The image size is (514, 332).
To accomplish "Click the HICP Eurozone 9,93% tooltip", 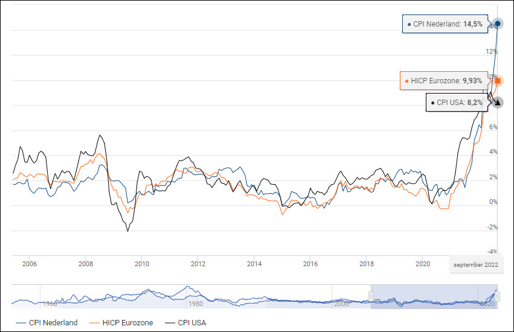I will (x=443, y=80).
